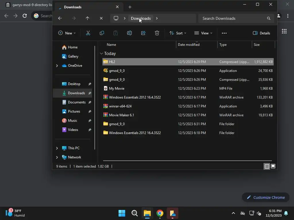Reload page in Chrome window behind
Screen dimensions: 294x220
[25, 16]
